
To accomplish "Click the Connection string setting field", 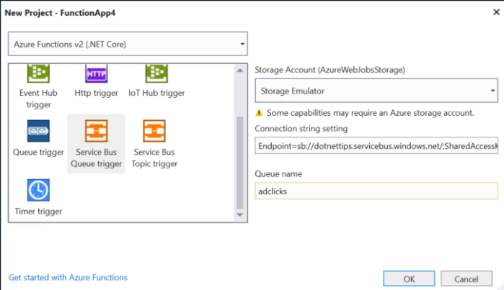I will click(376, 145).
